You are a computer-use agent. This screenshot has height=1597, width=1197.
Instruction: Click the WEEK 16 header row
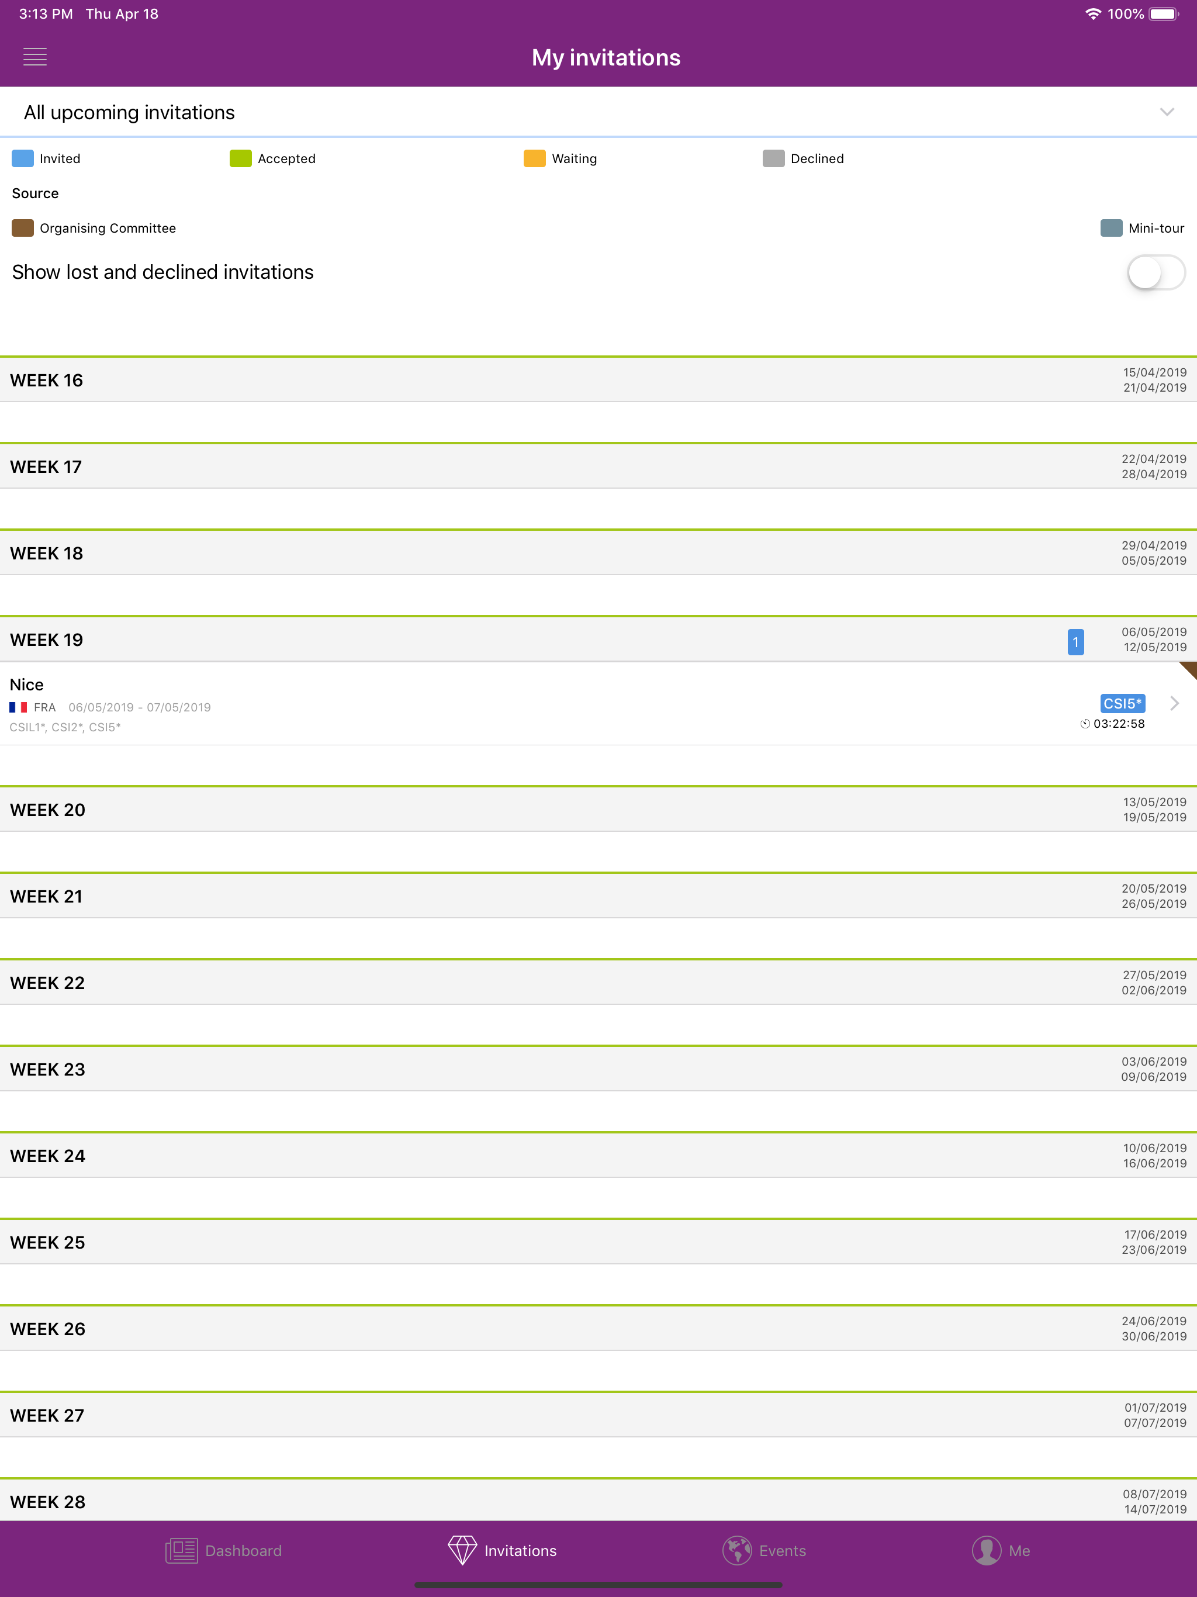pyautogui.click(x=598, y=380)
